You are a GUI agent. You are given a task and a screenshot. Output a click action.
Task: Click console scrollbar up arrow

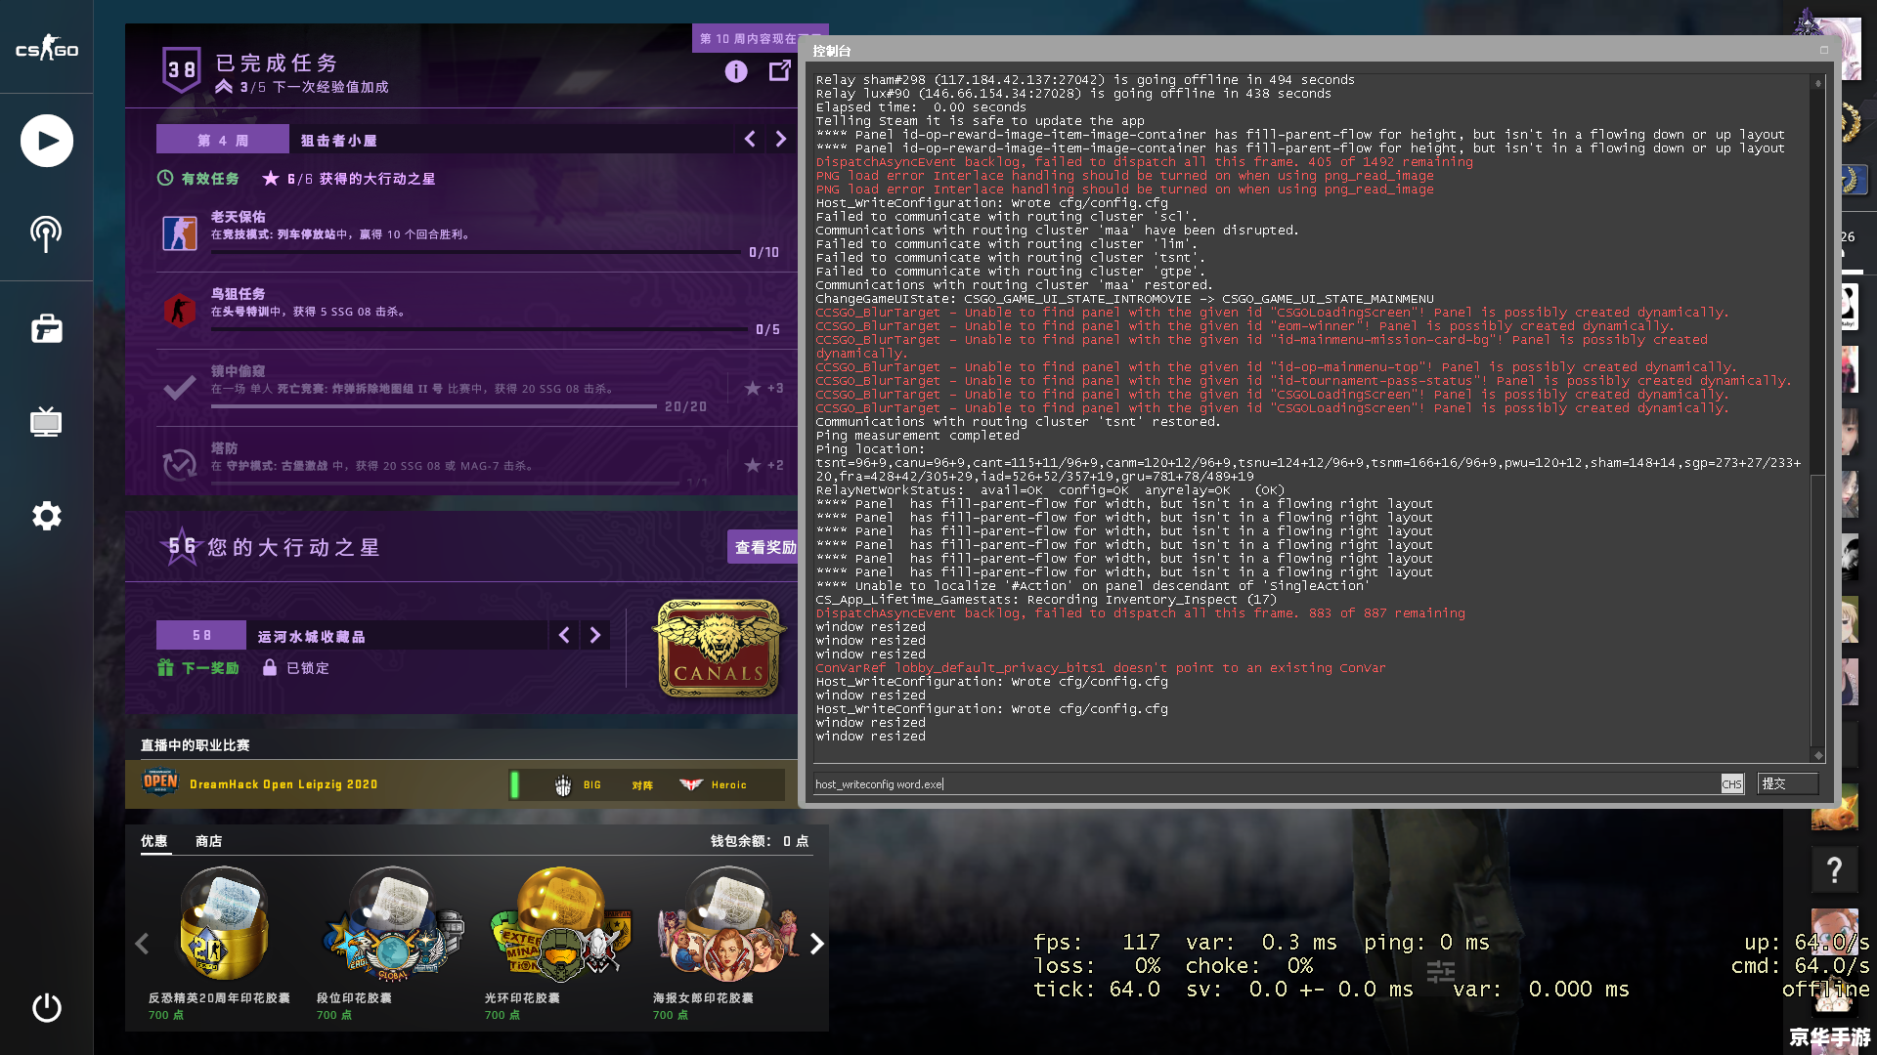click(1817, 83)
